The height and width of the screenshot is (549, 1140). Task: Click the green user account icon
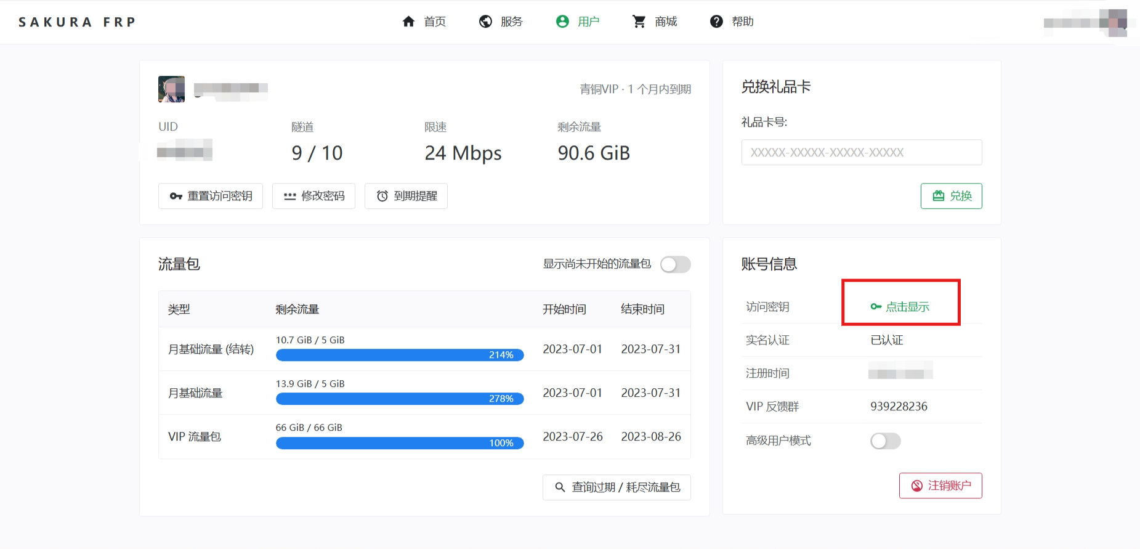tap(562, 22)
